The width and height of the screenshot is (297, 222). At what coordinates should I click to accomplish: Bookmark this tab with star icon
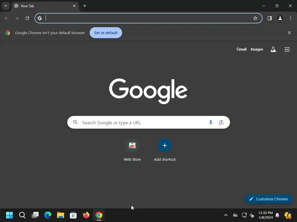[255, 18]
